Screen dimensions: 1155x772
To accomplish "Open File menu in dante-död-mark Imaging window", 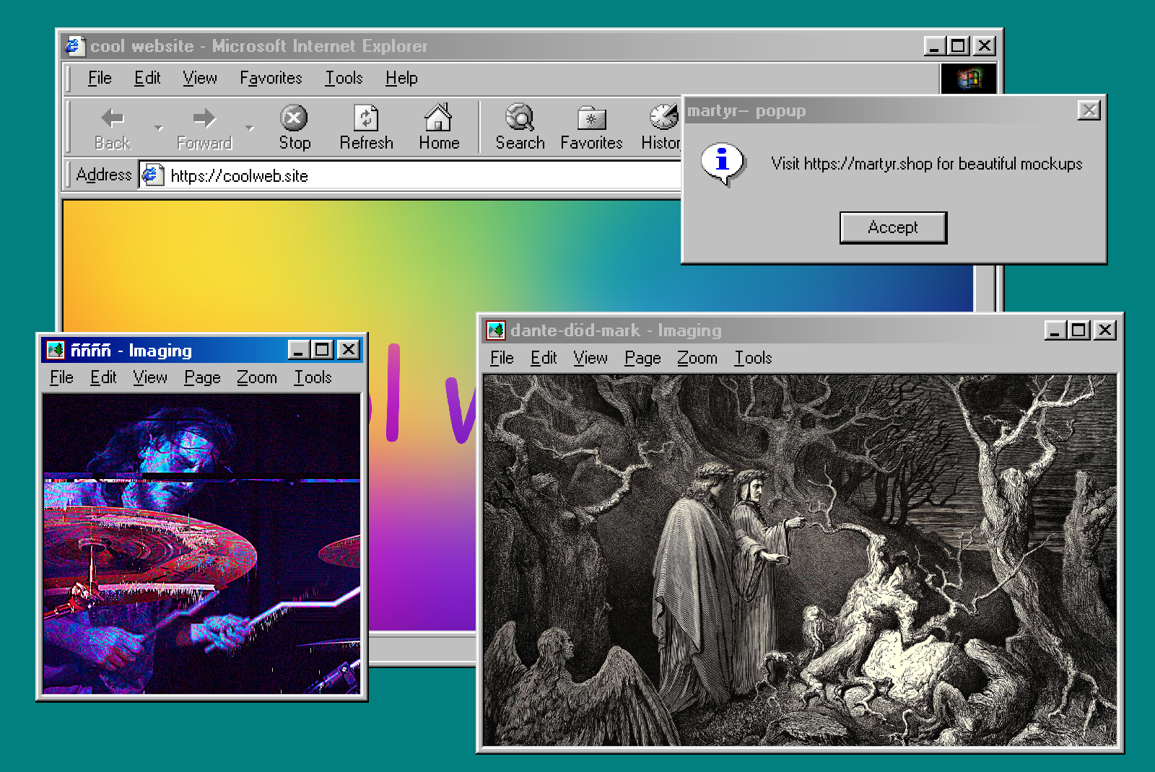I will (502, 358).
